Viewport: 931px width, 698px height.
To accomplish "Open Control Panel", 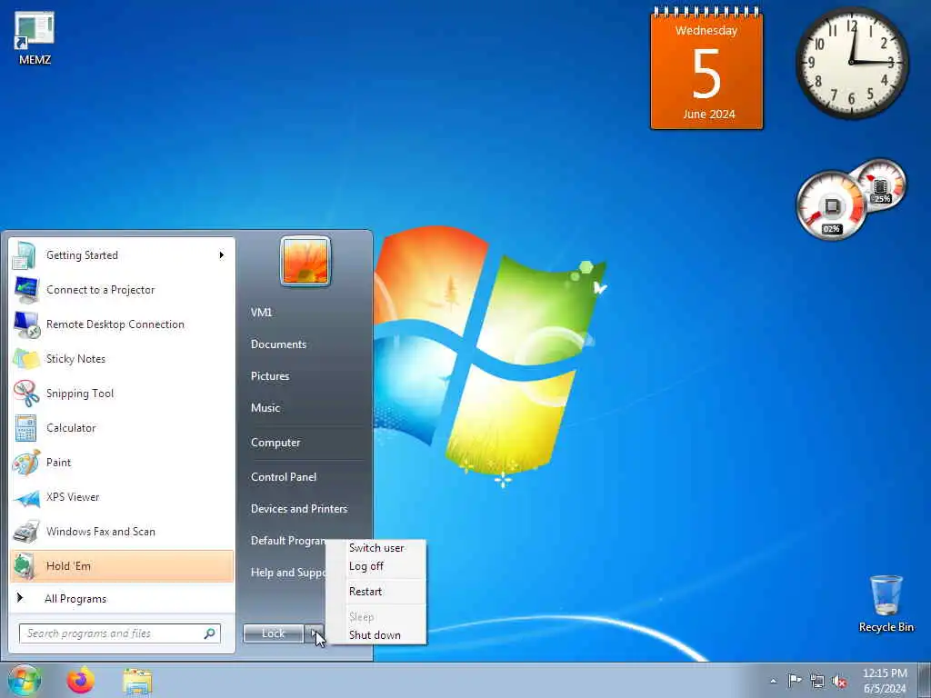I will (x=284, y=477).
